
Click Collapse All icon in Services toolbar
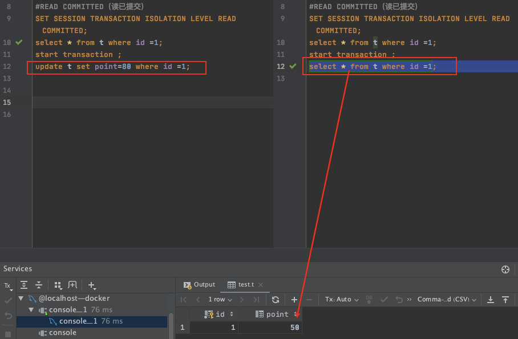(39, 285)
